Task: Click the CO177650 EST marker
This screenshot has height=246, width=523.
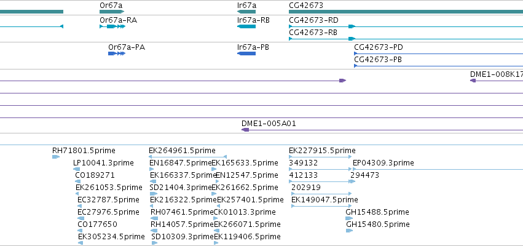Action: pyautogui.click(x=81, y=231)
